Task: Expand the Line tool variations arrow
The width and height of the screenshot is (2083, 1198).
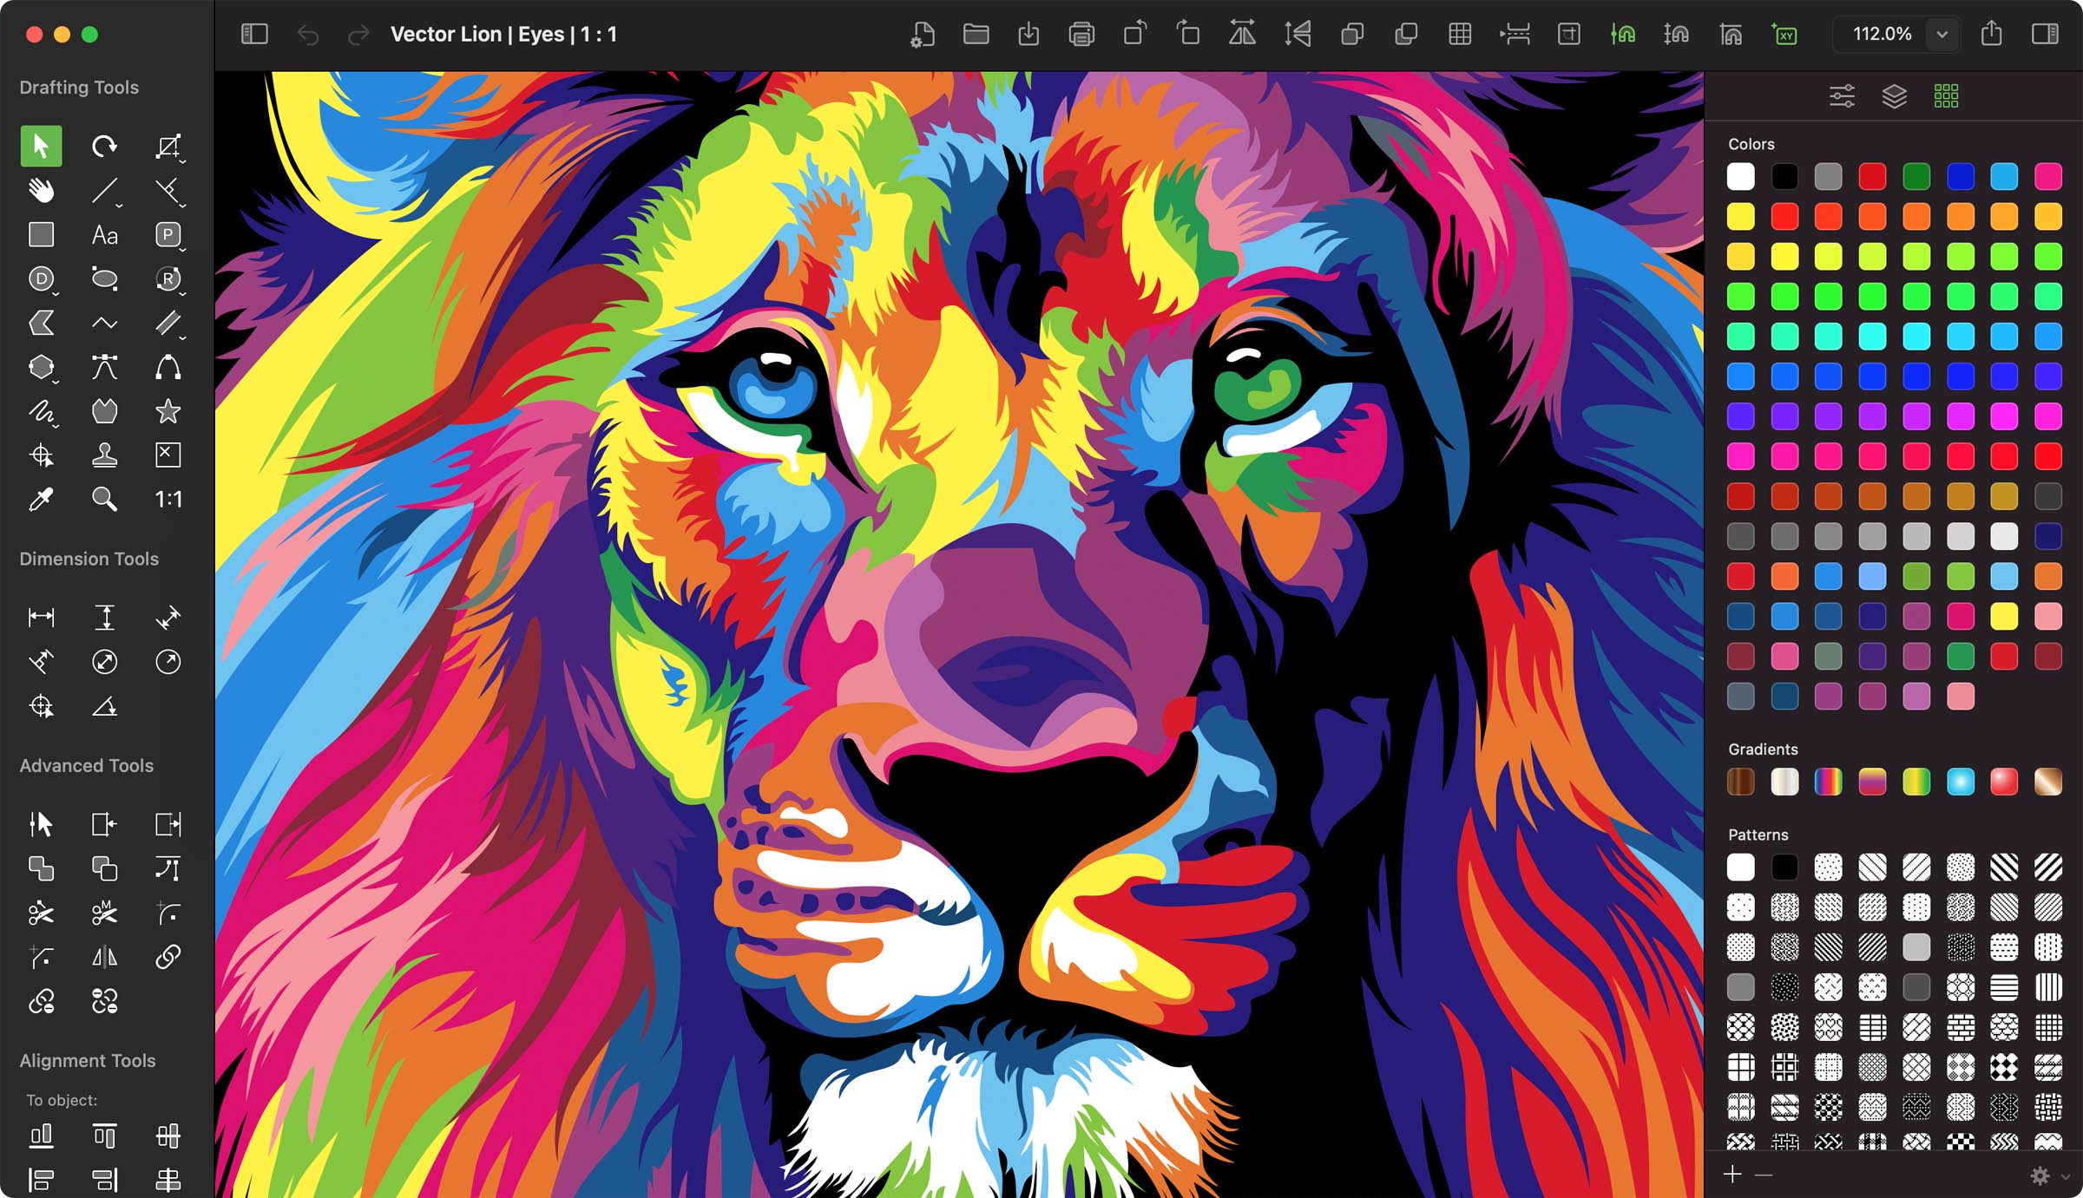Action: click(x=119, y=206)
